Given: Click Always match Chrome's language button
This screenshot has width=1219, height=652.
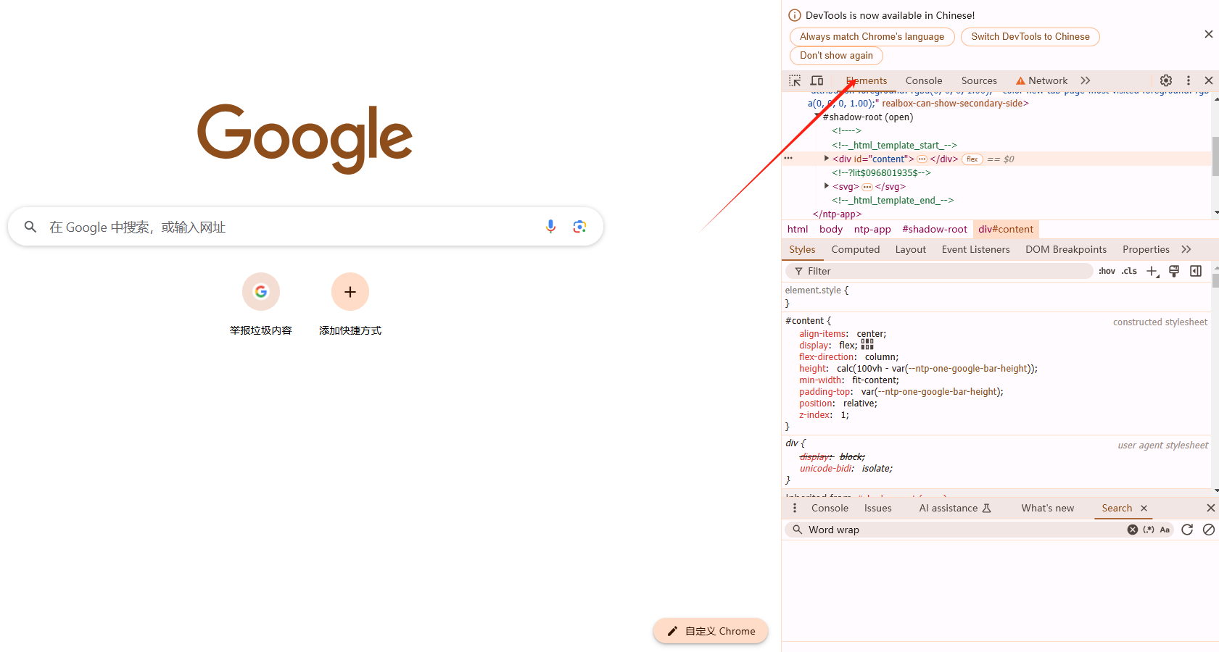Looking at the screenshot, I should (872, 37).
